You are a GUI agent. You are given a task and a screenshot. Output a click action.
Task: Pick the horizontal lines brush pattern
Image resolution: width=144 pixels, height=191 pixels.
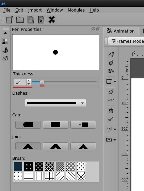point(28,176)
